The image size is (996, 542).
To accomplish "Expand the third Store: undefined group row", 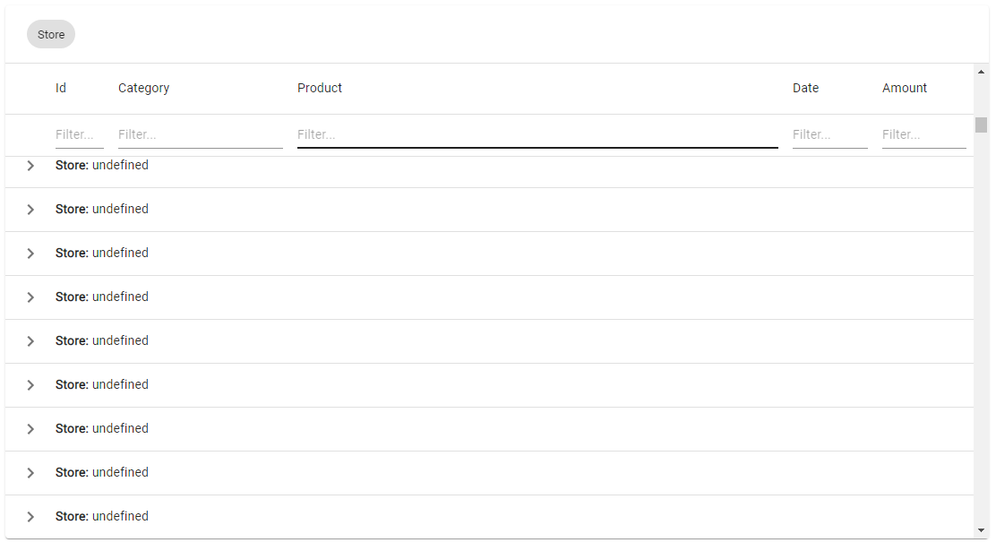I will 30,253.
